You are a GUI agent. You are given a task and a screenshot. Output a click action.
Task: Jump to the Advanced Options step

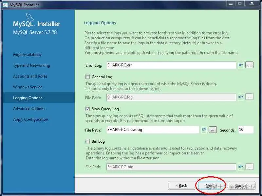point(29,109)
